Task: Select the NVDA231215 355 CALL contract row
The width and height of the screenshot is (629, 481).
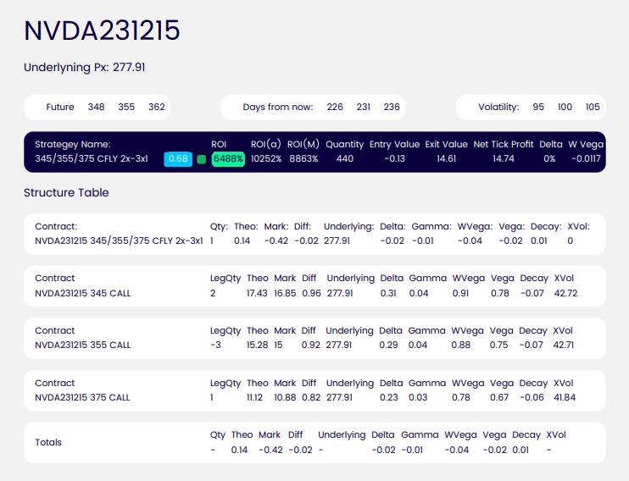Action: [x=83, y=346]
